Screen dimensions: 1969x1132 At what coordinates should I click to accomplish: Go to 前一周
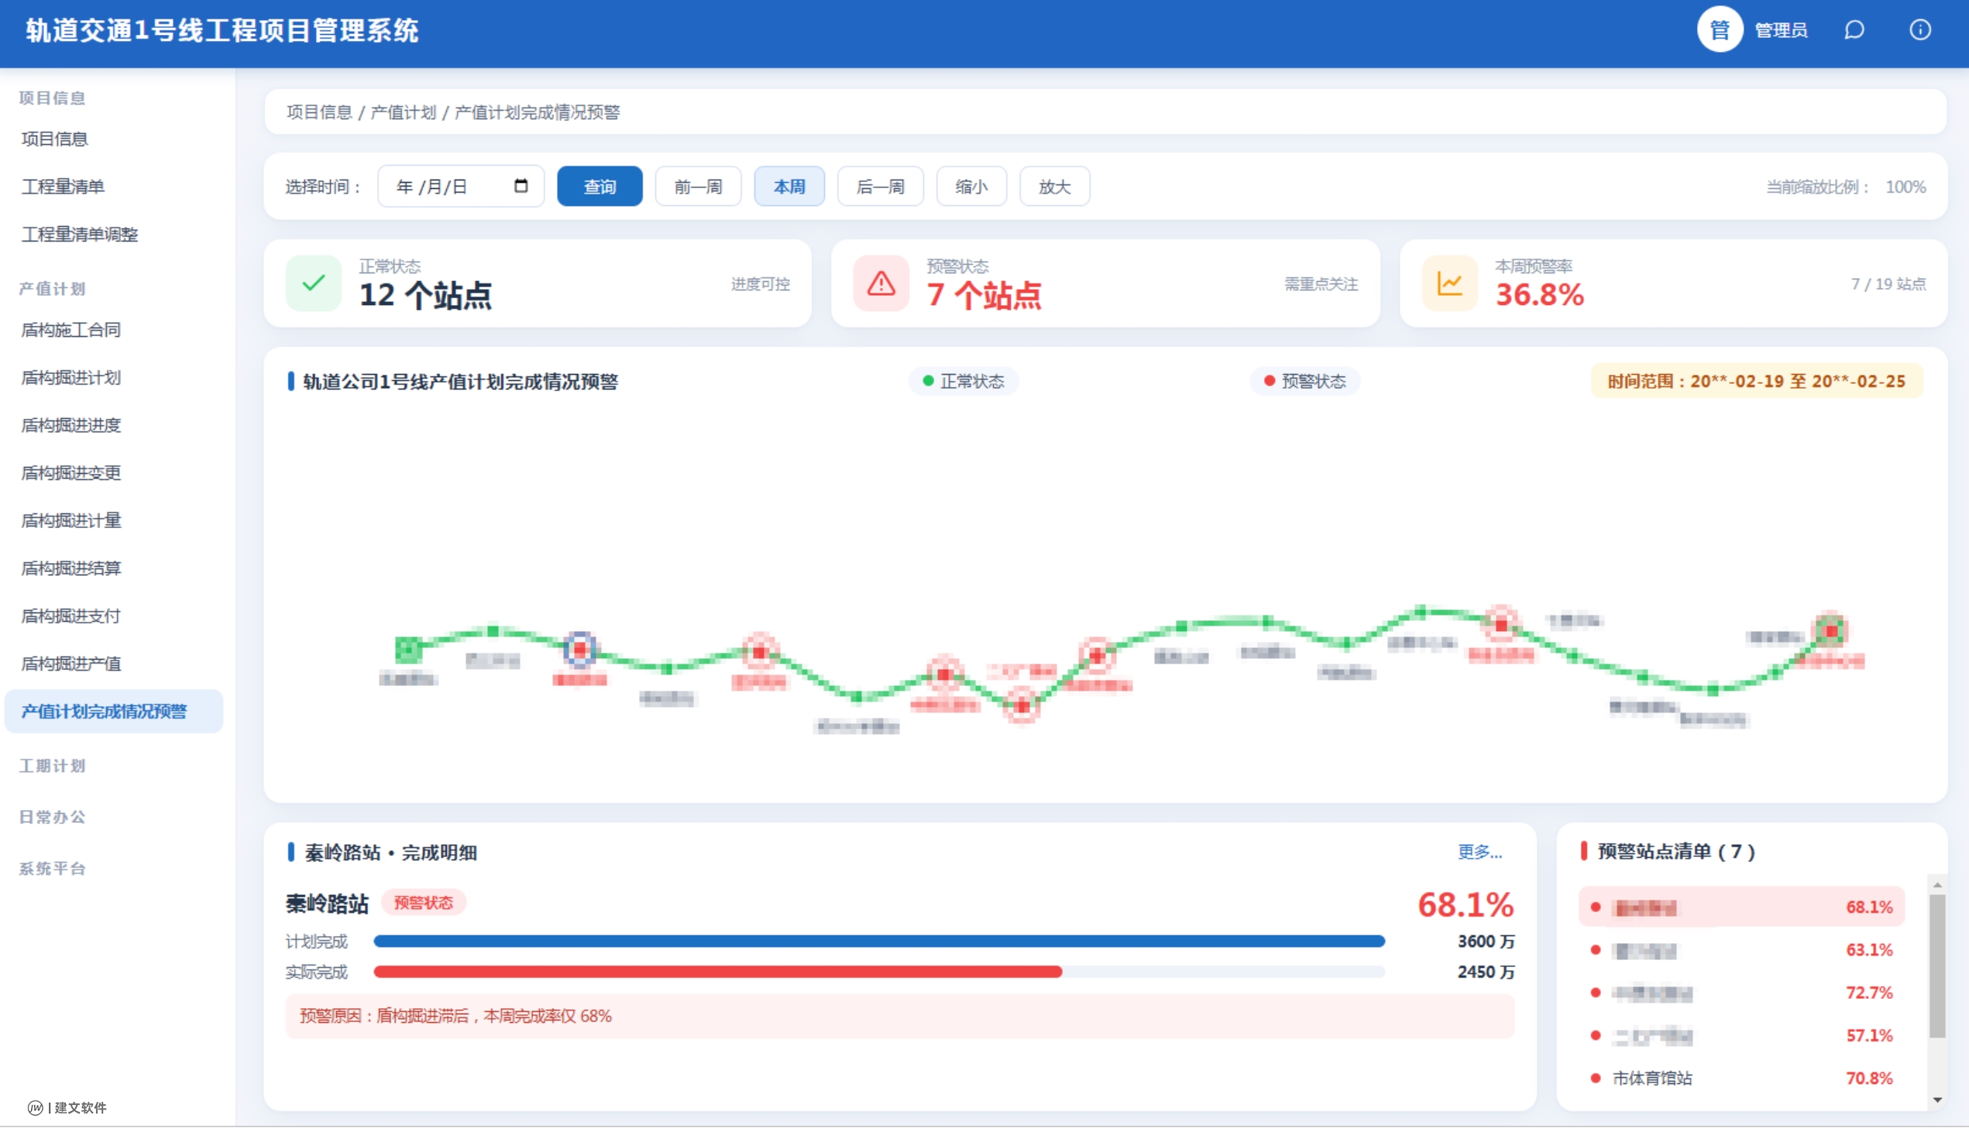point(698,186)
